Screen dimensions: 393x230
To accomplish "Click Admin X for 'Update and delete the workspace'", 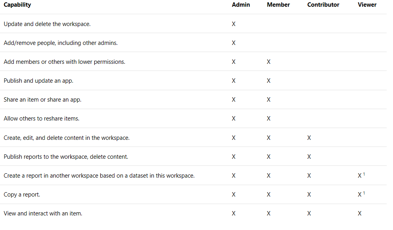I will point(234,24).
